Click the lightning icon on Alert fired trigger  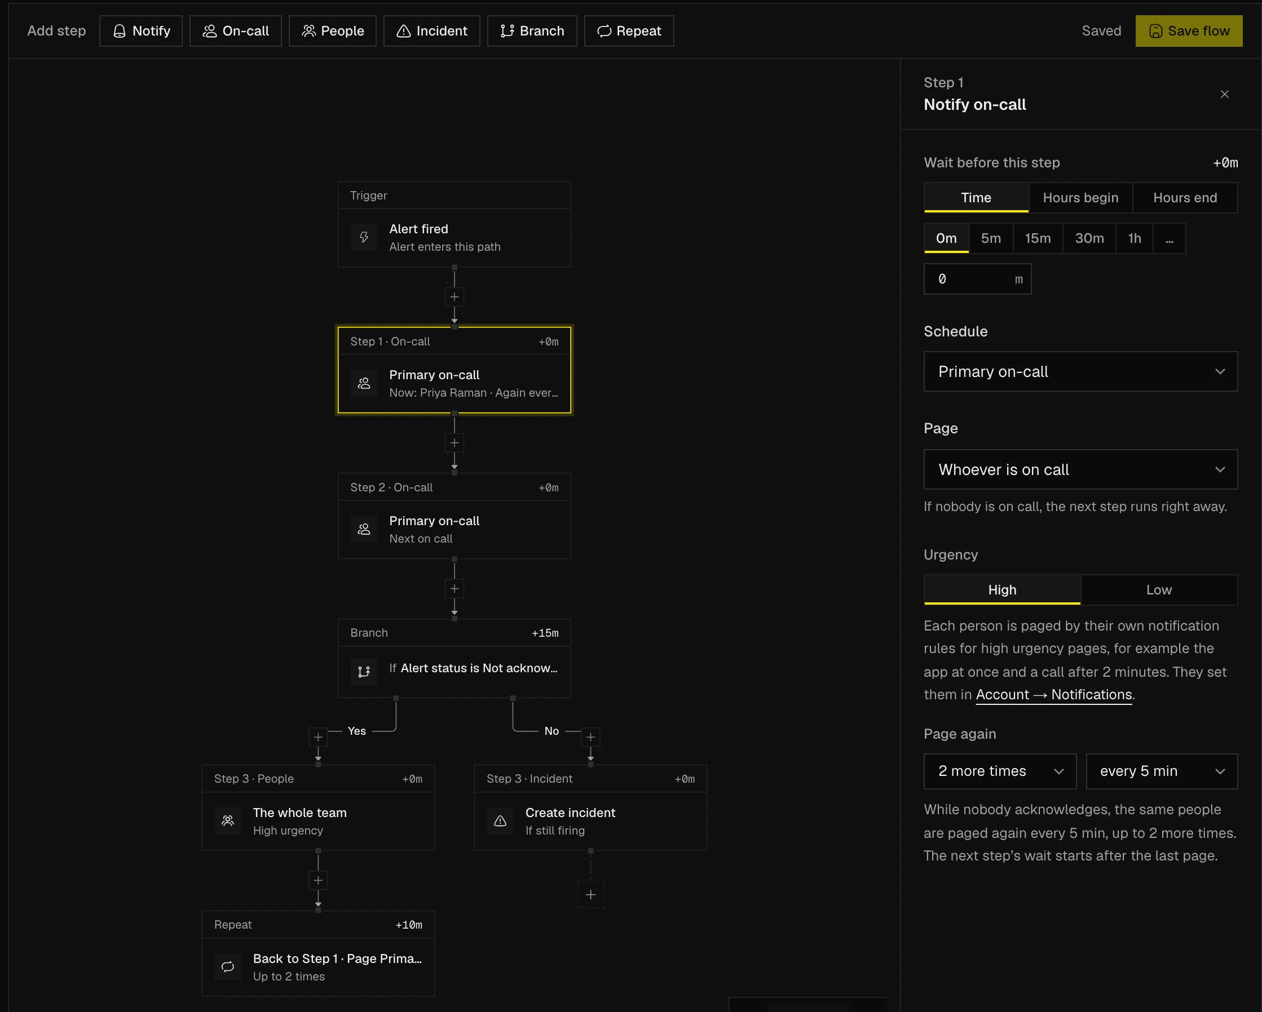click(x=364, y=237)
